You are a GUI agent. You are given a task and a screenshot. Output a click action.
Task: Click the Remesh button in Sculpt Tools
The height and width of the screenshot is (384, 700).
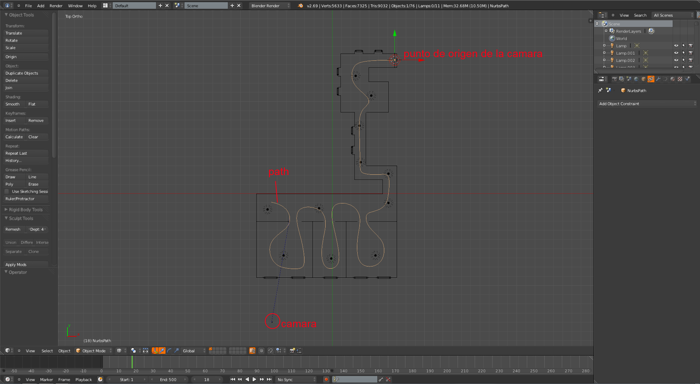pyautogui.click(x=13, y=229)
